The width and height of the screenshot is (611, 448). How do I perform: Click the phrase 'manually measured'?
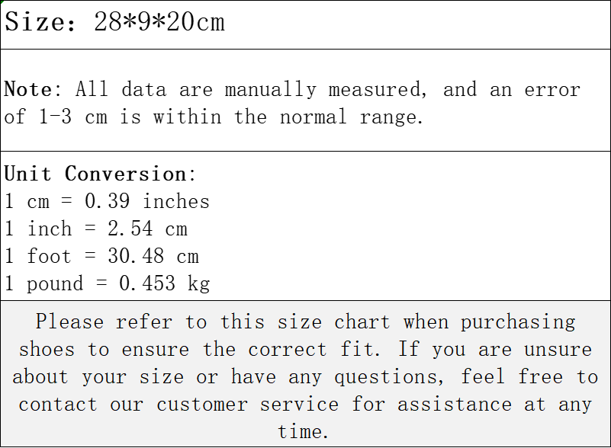coord(326,89)
